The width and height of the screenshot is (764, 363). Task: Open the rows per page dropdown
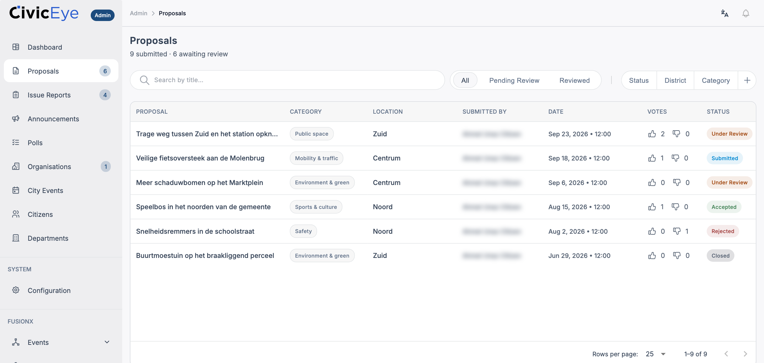[x=656, y=354]
